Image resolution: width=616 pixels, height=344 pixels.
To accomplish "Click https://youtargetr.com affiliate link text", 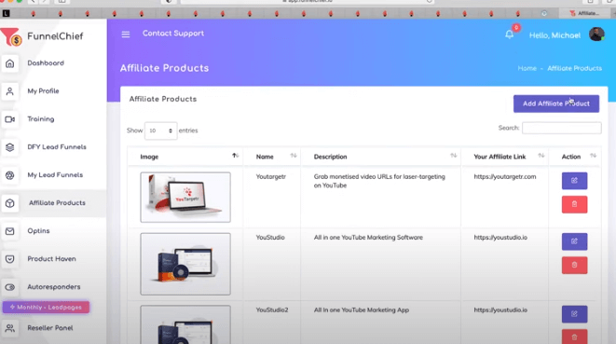I will click(x=505, y=176).
